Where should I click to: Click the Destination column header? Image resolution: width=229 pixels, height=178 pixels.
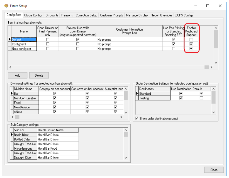(154, 89)
